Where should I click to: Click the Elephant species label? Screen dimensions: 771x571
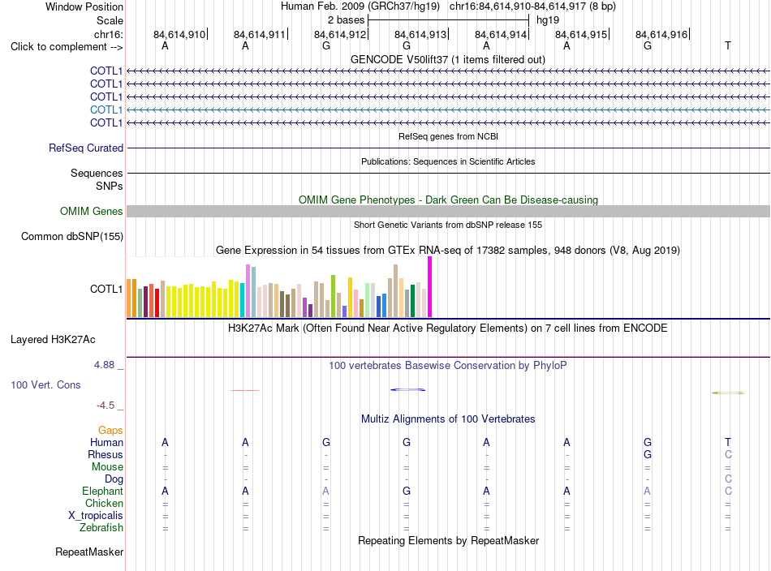[103, 491]
